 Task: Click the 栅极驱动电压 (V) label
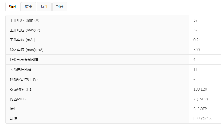pos(24,79)
